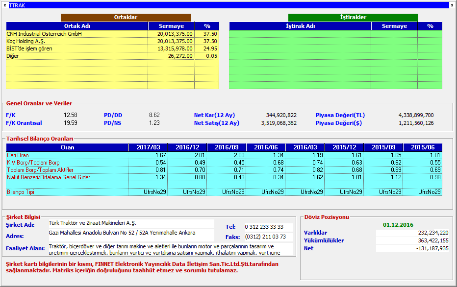Click the 2016/03 period column header
Viewport: 457px width, 287px height.
(x=305, y=147)
